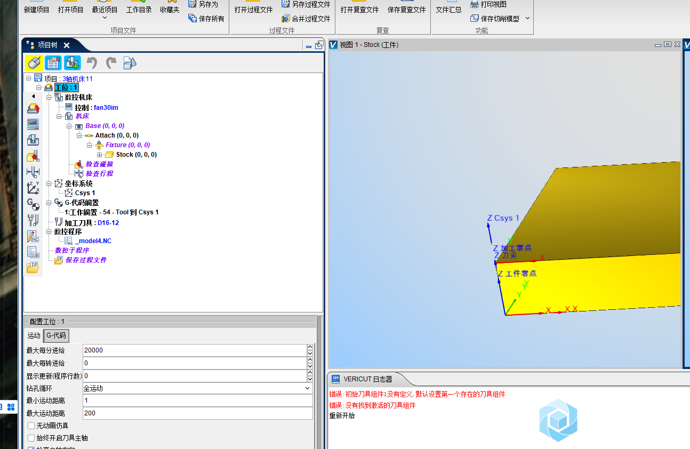This screenshot has width=690, height=449.
Task: Enable the 始终开启刀具主轴 checkbox
Action: click(31, 438)
